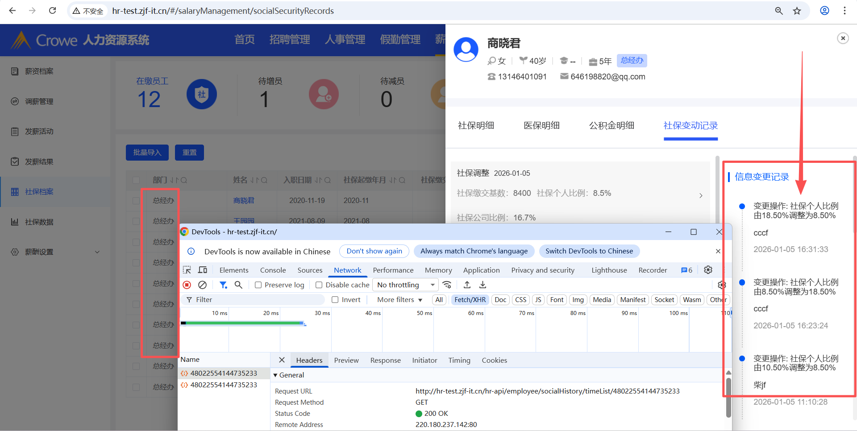Bookmark this page with the star
Screen dimensions: 857x431
[x=797, y=11]
